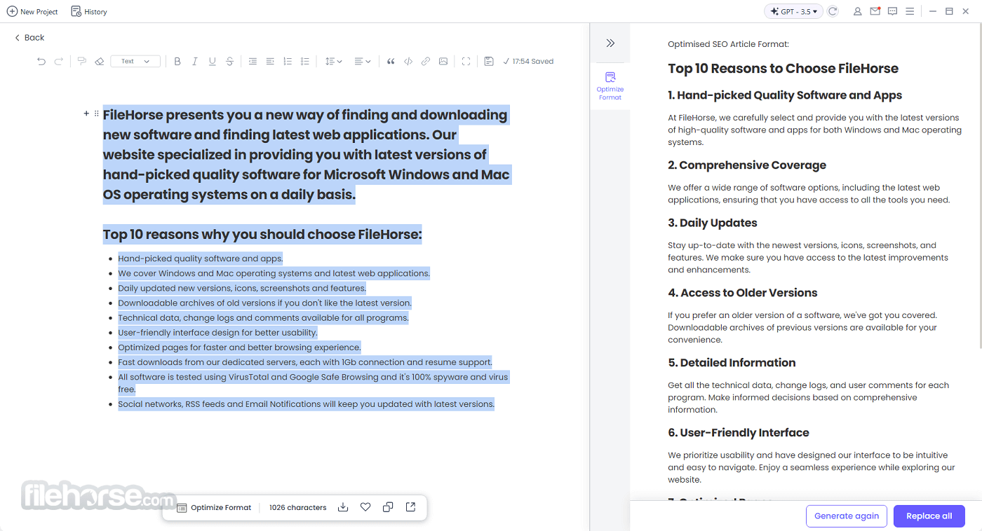Viewport: 982px width, 531px height.
Task: Toggle strikethrough formatting
Action: pos(229,62)
